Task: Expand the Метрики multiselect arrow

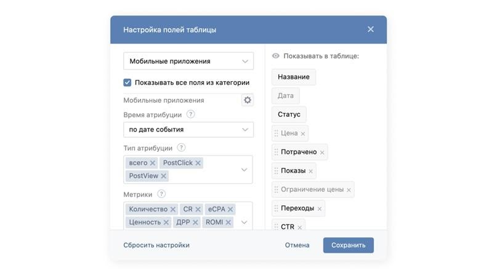Action: coord(244,223)
